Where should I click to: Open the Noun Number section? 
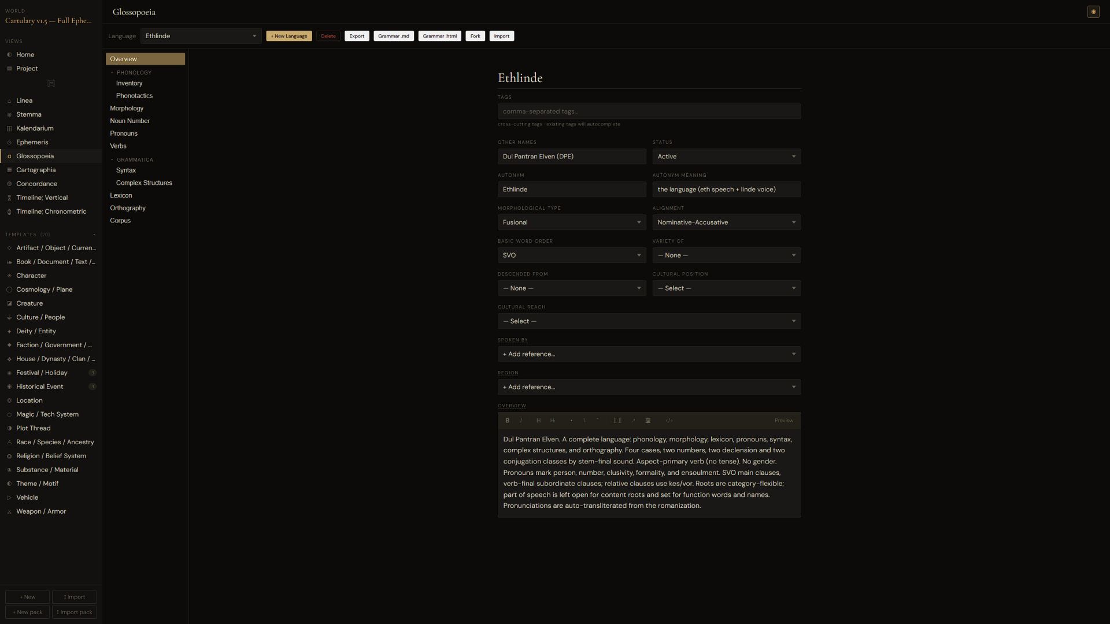tap(129, 121)
